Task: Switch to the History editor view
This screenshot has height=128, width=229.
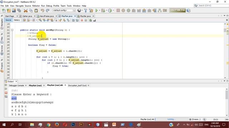Action: click(x=17, y=20)
